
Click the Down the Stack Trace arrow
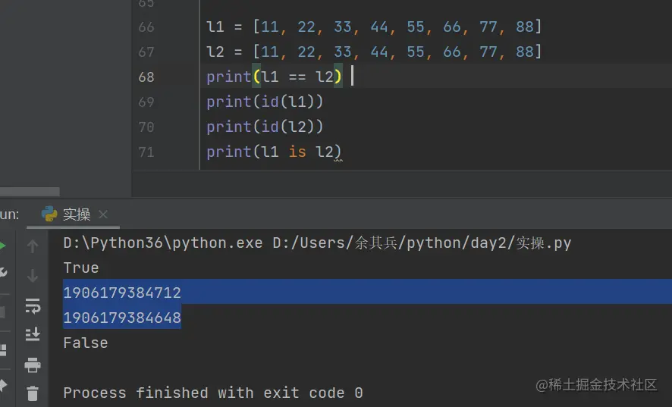[x=33, y=276]
